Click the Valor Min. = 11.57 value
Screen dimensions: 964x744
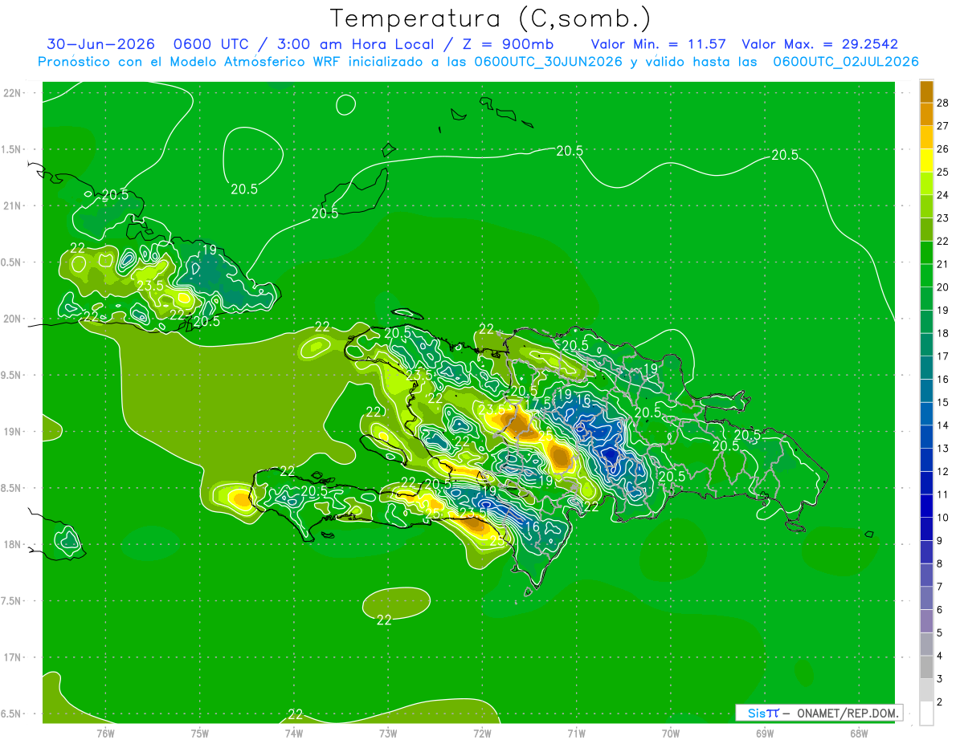pyautogui.click(x=659, y=44)
